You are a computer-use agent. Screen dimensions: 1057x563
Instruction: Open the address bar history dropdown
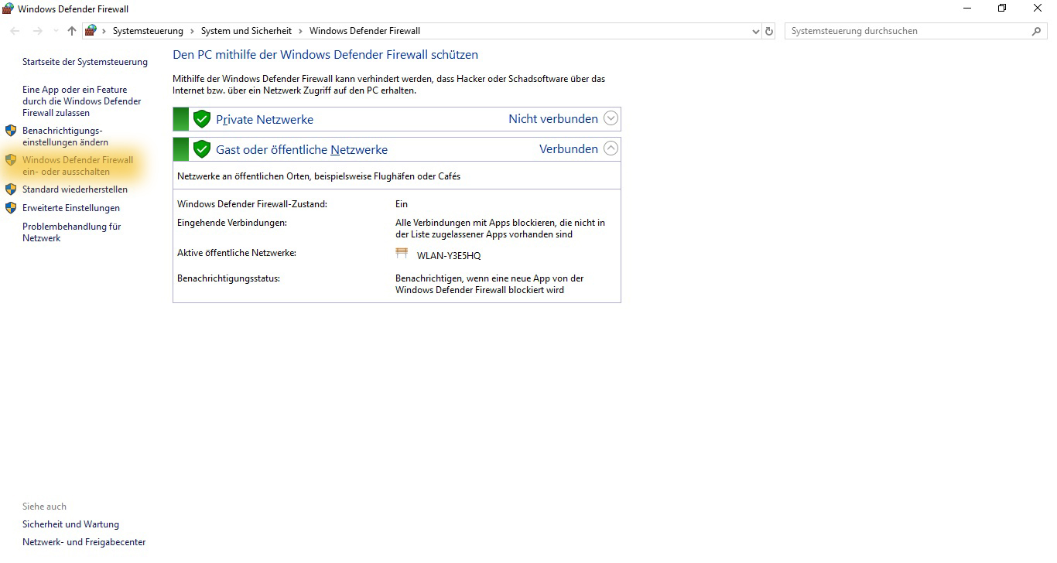(756, 31)
